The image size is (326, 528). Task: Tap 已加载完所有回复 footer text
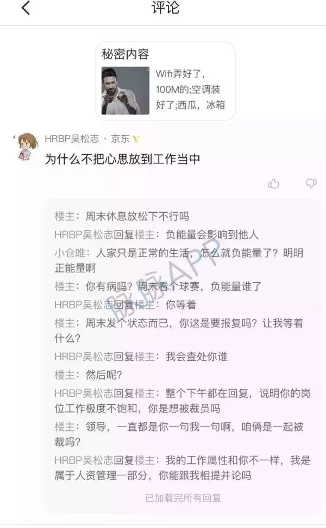tap(183, 498)
